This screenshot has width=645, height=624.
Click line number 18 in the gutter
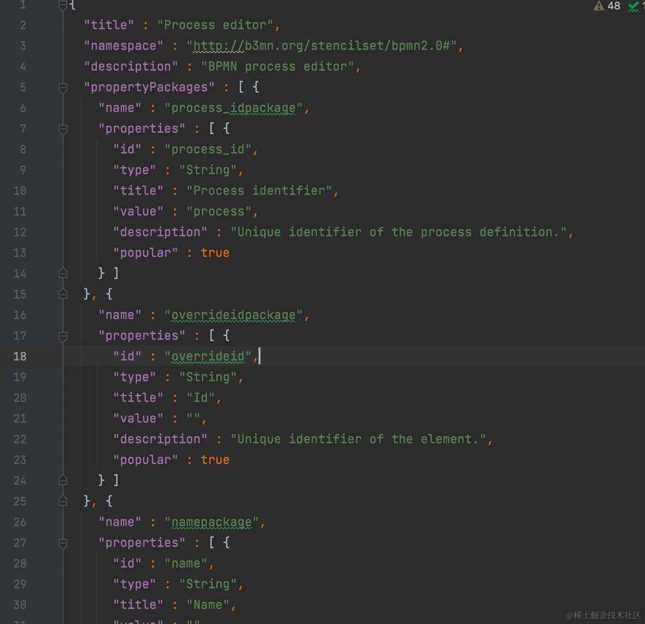tap(20, 356)
